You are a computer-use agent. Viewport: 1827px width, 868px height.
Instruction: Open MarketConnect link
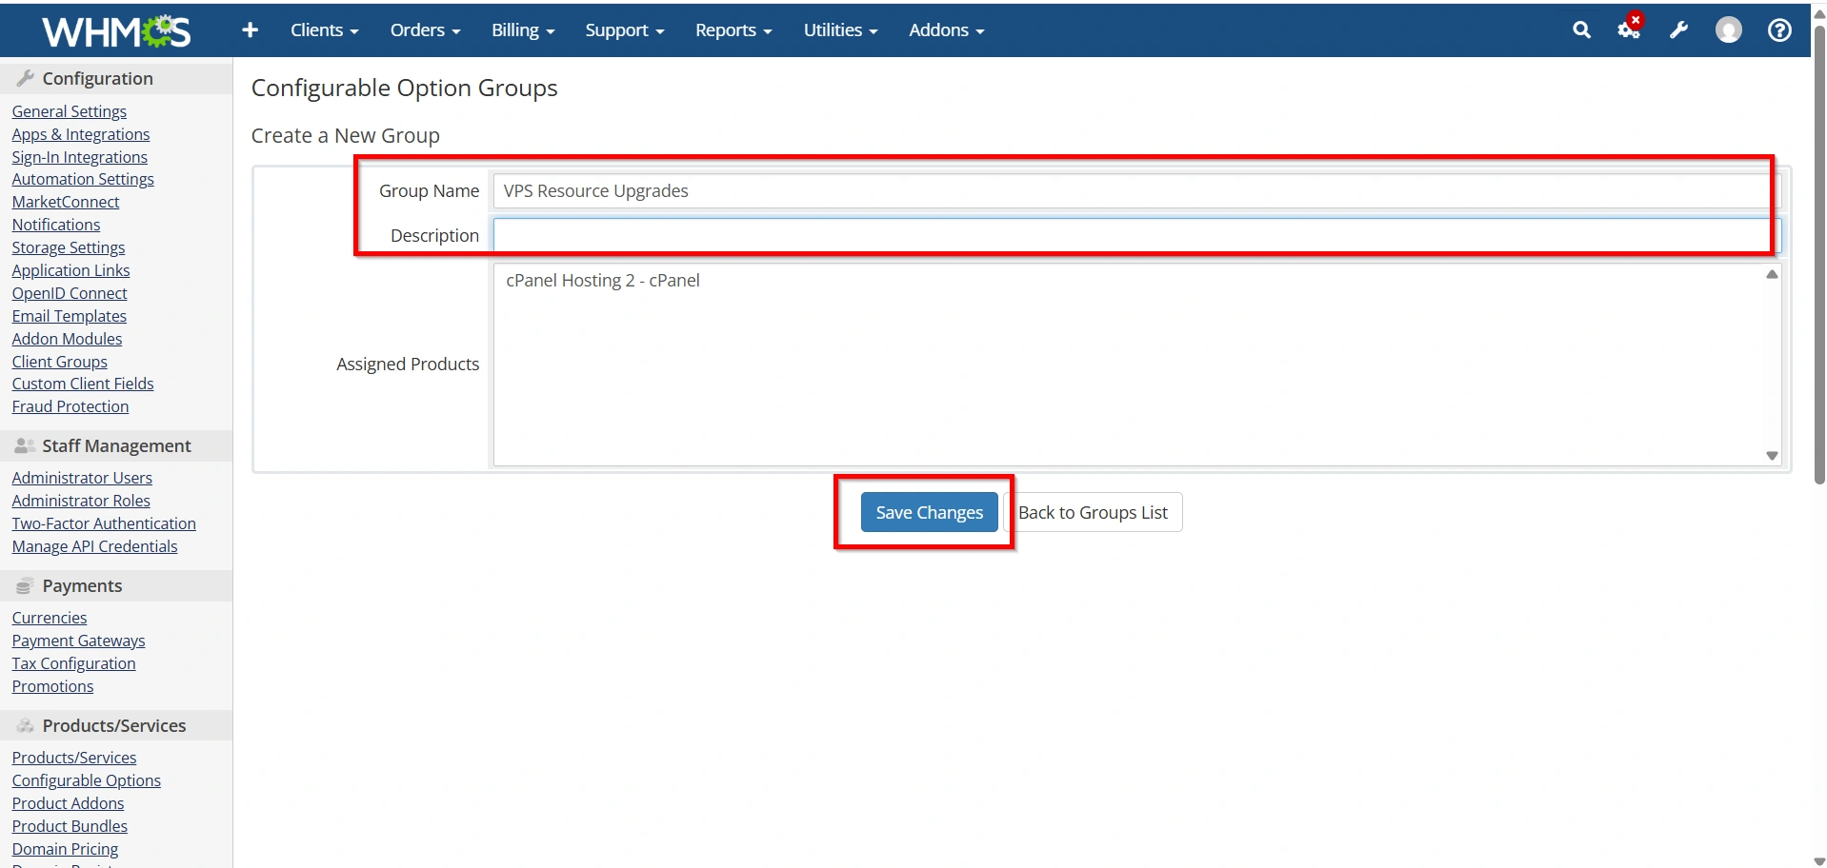(x=65, y=202)
